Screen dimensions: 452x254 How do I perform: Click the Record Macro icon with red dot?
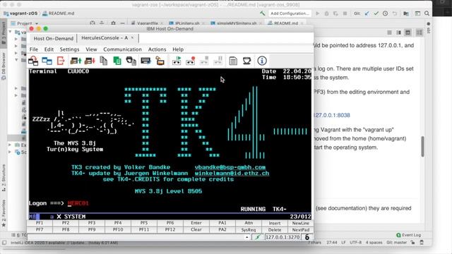click(x=191, y=61)
